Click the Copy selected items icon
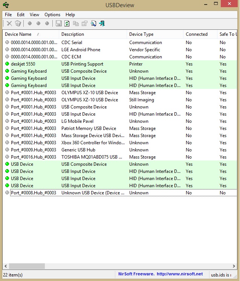The image size is (240, 281). [x=76, y=23]
